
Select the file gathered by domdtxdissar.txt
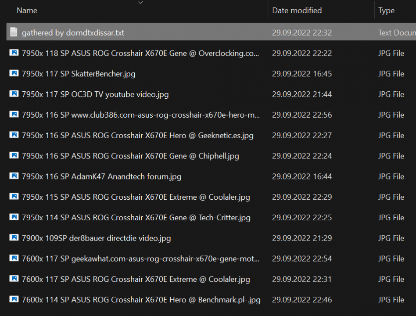[x=73, y=32]
